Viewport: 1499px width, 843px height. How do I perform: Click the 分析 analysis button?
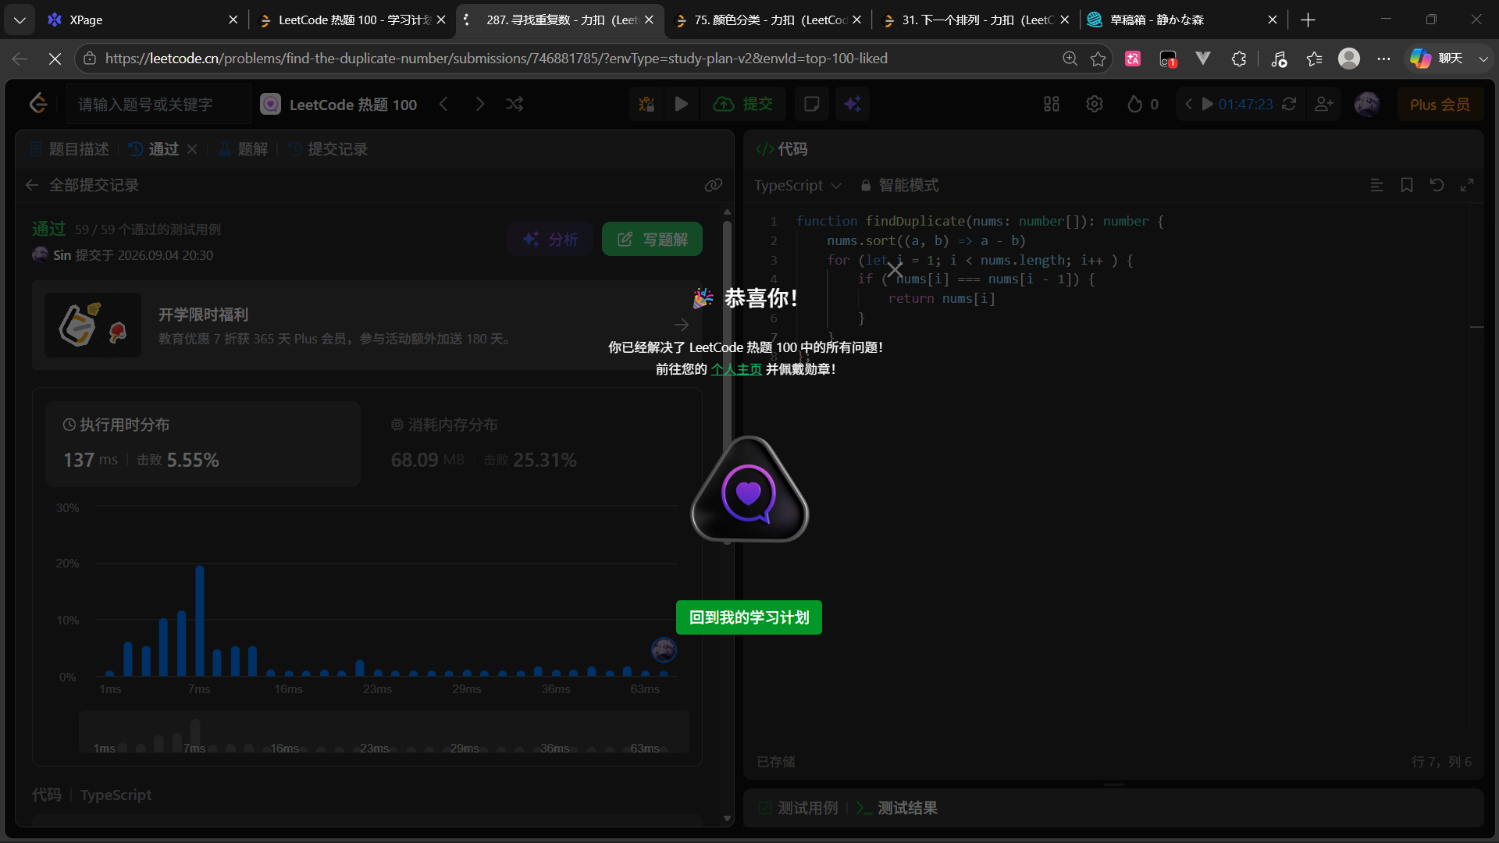550,239
